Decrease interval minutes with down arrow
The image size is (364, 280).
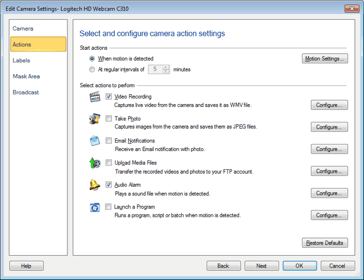166,72
